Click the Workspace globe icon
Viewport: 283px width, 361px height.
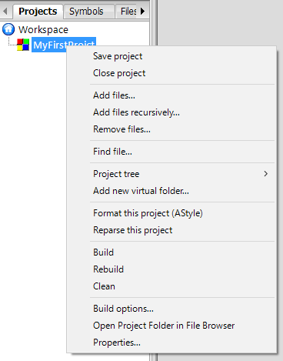(x=8, y=29)
